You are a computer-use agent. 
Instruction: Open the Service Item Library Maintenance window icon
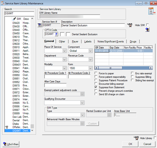pyautogui.click(x=3, y=3)
